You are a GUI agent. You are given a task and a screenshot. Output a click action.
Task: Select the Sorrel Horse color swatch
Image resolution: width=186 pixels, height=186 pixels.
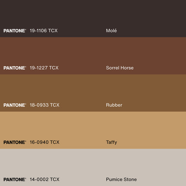[x=93, y=56]
